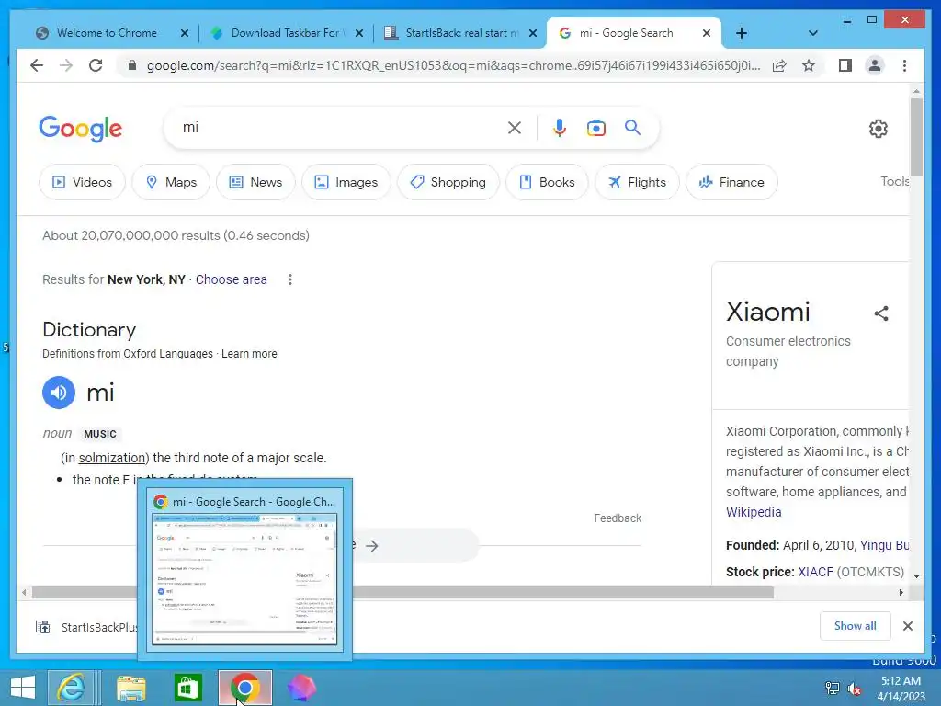Close the Welcome to Chrome tab
The width and height of the screenshot is (941, 706).
click(185, 33)
